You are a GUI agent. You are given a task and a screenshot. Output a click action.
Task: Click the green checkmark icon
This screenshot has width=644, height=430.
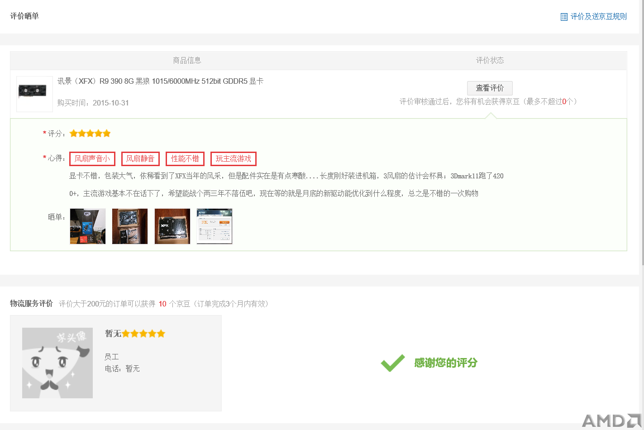[x=392, y=363]
